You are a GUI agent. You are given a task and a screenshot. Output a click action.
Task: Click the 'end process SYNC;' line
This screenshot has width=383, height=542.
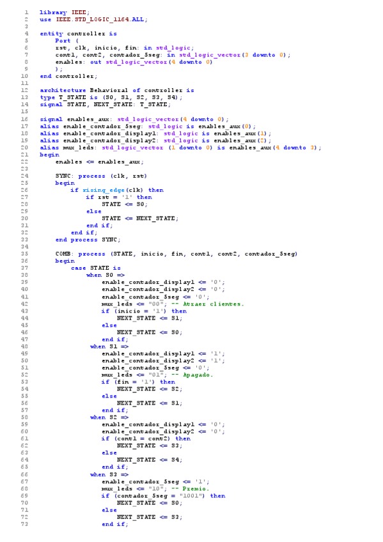click(88, 240)
